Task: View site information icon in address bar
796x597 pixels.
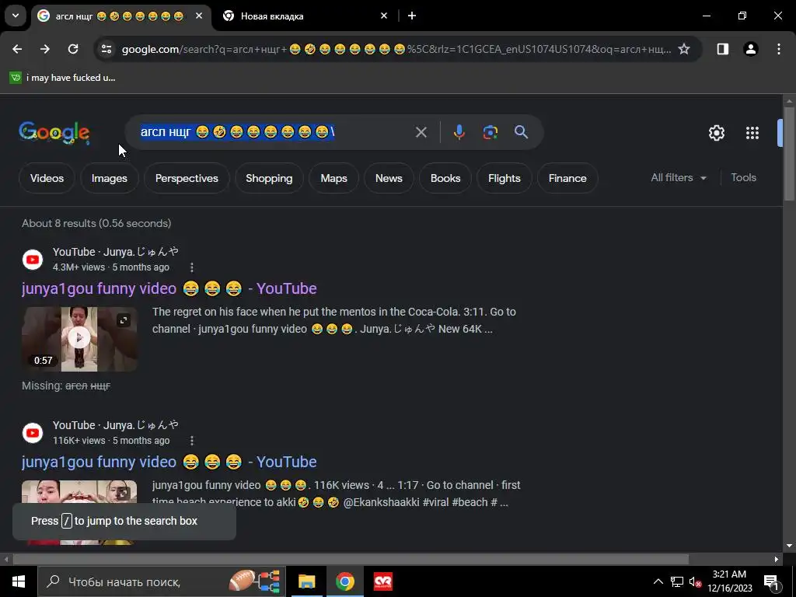Action: 106,49
